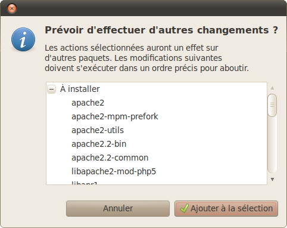Select the 'À installer' heading
This screenshot has height=228, width=287.
80,89
